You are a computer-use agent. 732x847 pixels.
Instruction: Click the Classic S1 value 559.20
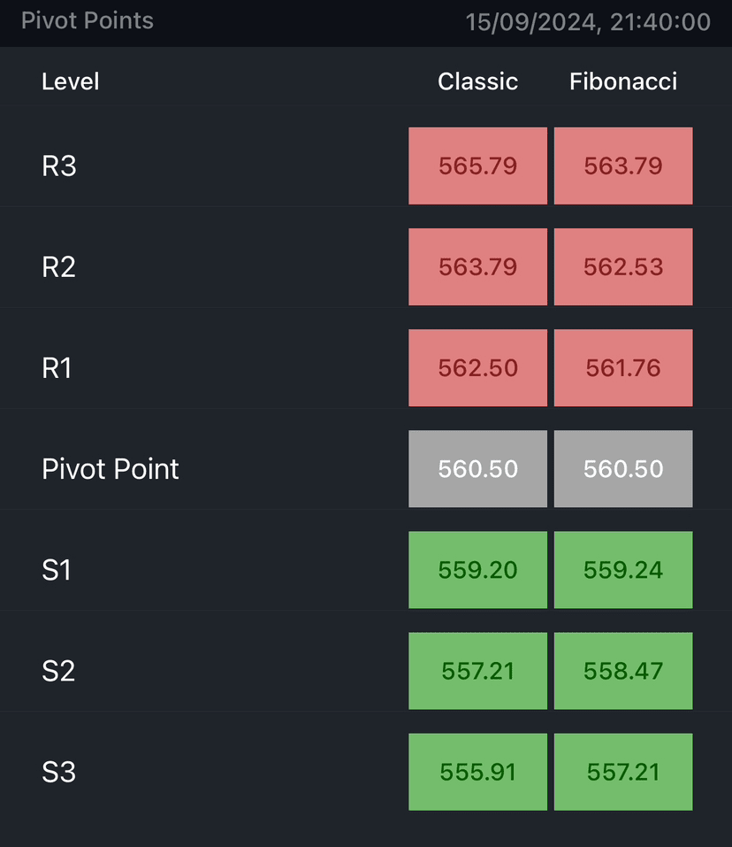coord(477,569)
